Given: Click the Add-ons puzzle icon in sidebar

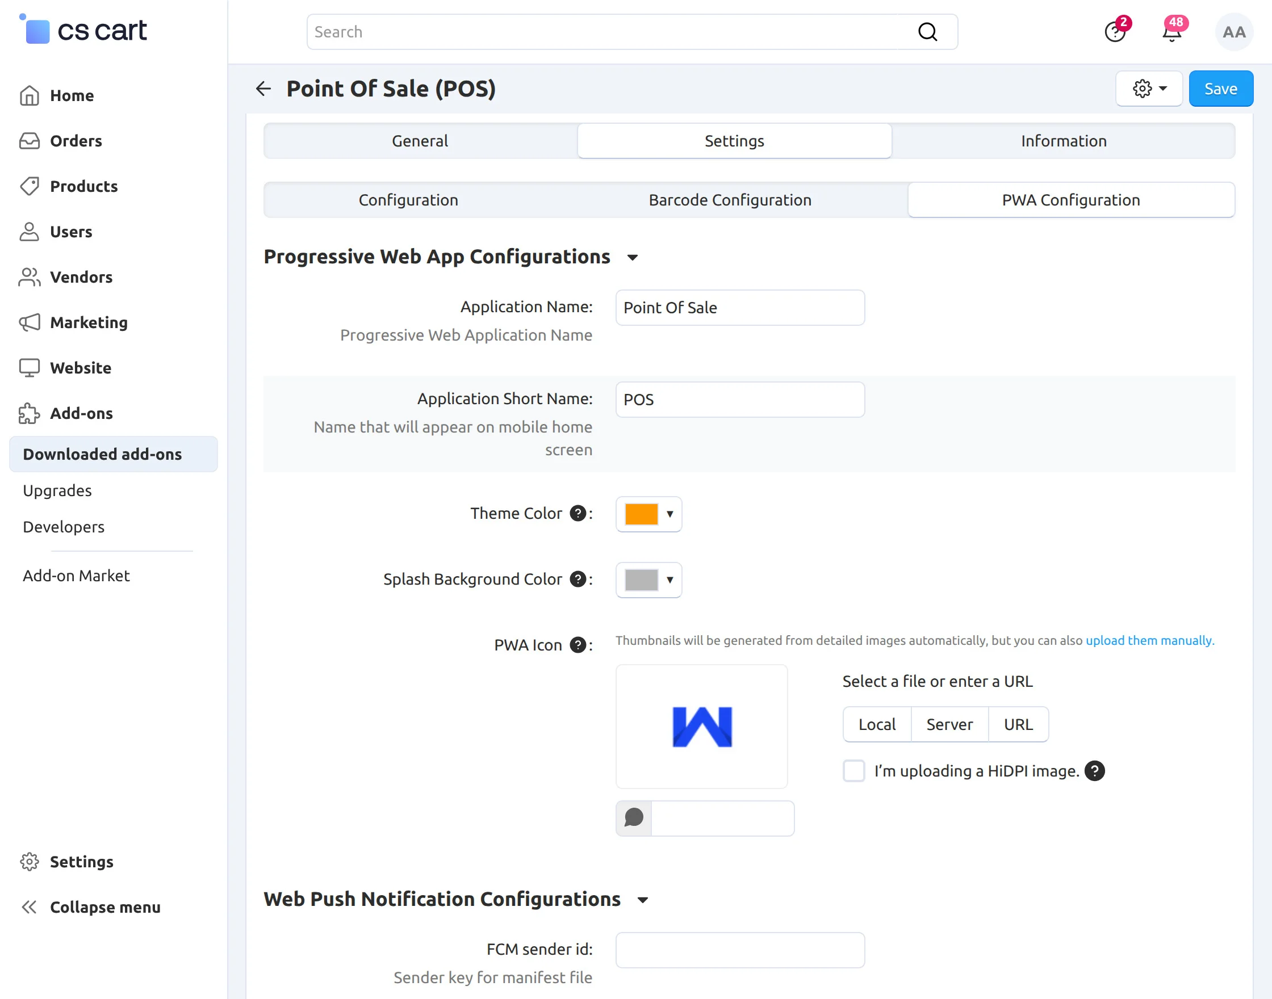Looking at the screenshot, I should (30, 414).
